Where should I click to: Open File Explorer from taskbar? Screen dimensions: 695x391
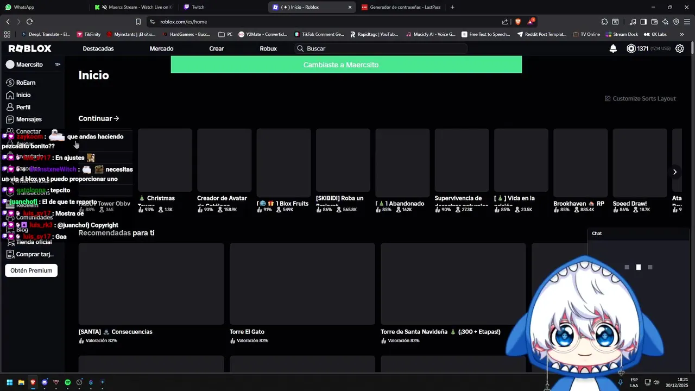click(21, 382)
